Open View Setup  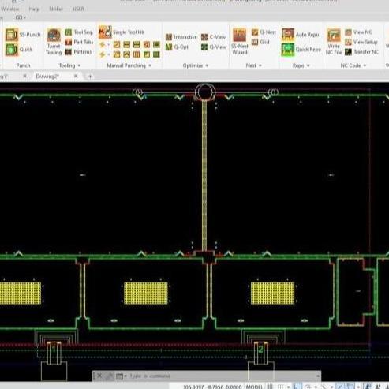click(x=361, y=42)
